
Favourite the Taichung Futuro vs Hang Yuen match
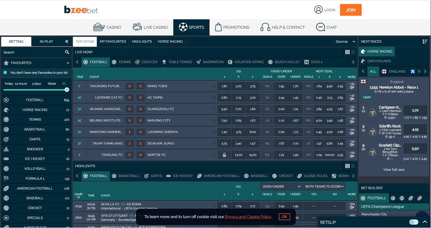point(214,86)
